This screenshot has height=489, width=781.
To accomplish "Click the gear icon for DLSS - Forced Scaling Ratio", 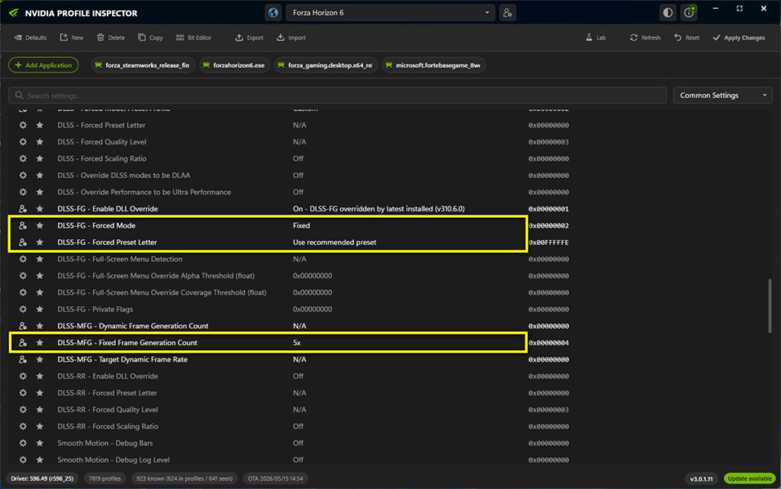I will [x=23, y=158].
